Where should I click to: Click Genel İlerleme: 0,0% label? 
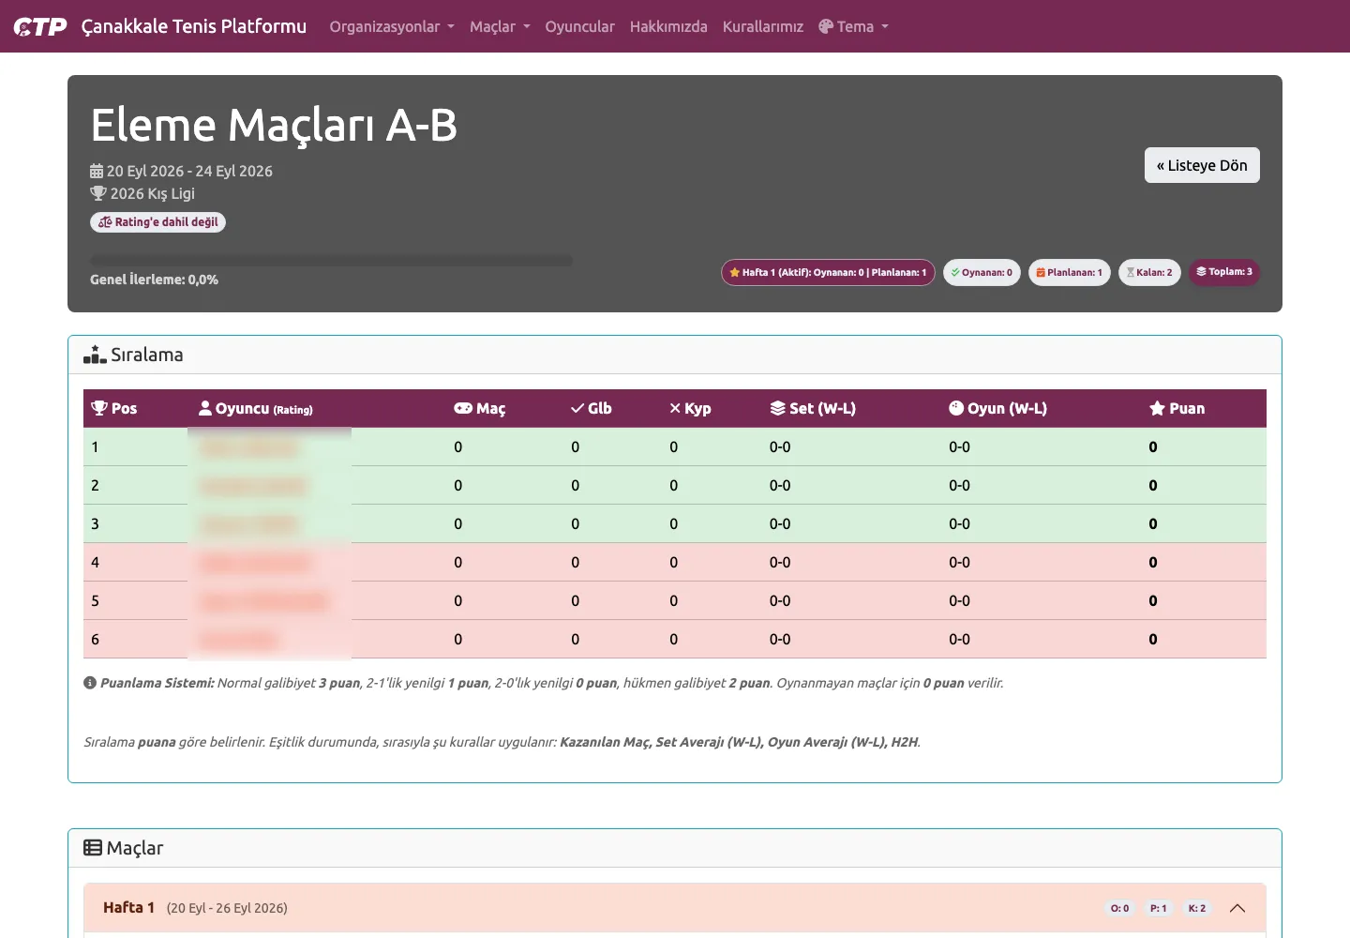point(154,280)
